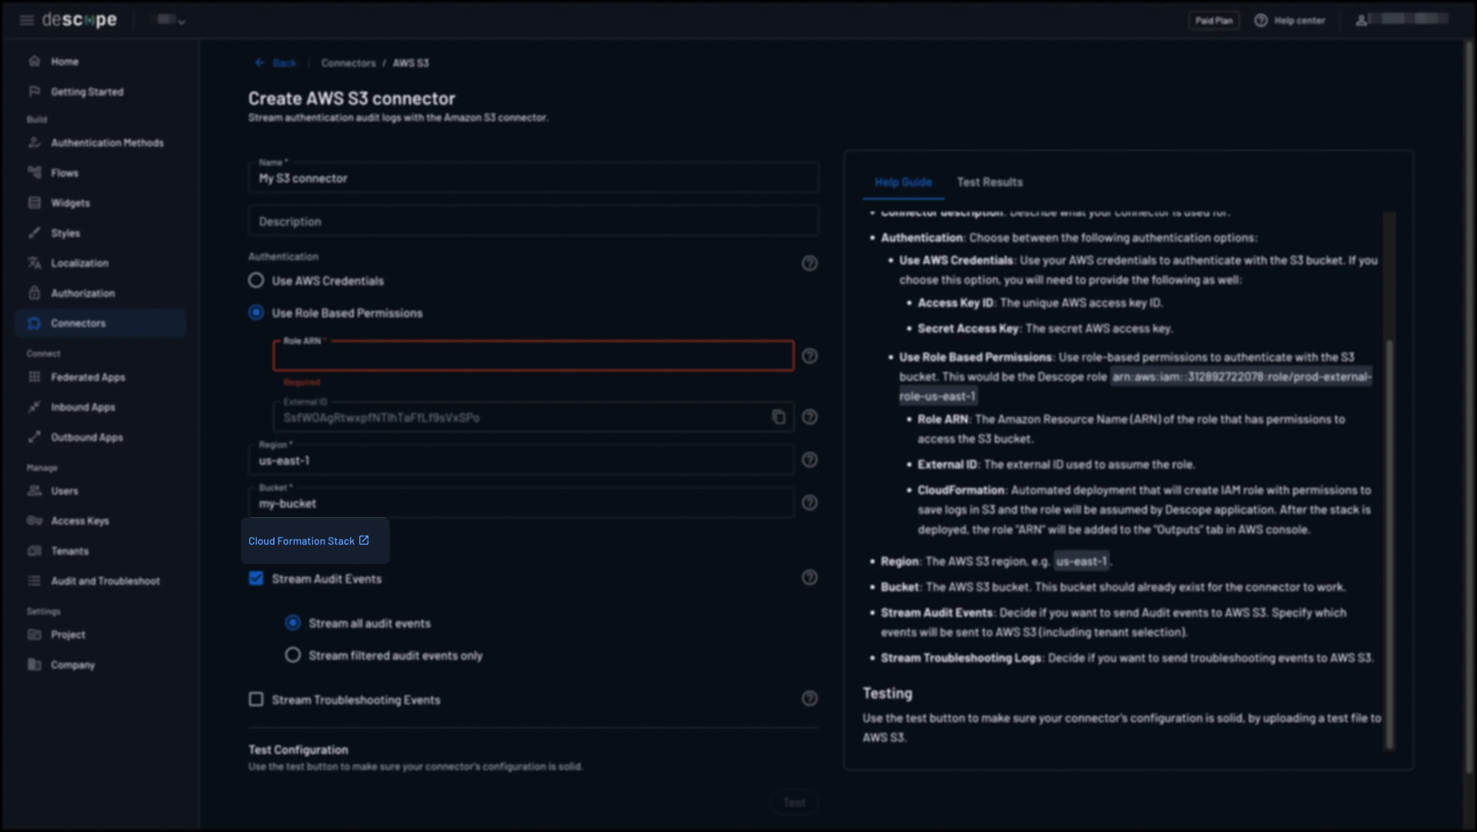Open the Cloud Formation Stack link
1477x832 pixels.
[x=308, y=540]
